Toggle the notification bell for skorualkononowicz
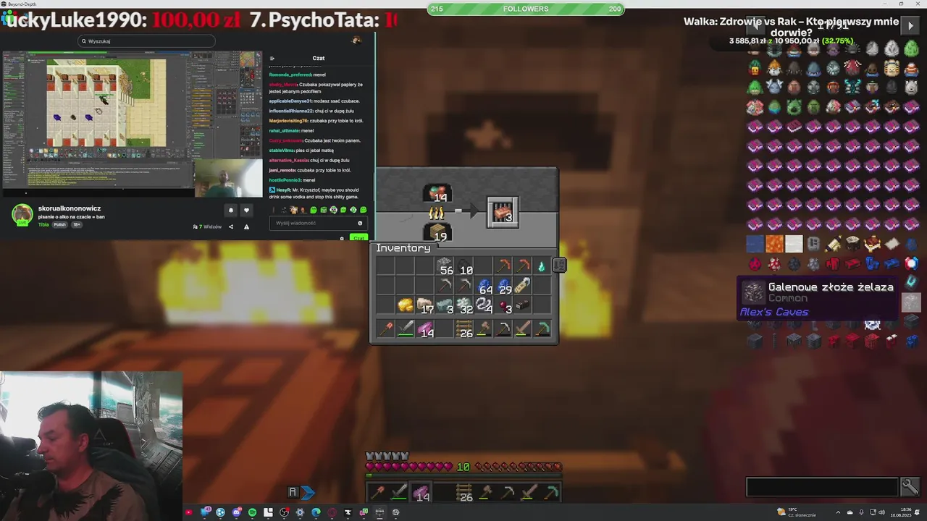 [x=231, y=211]
